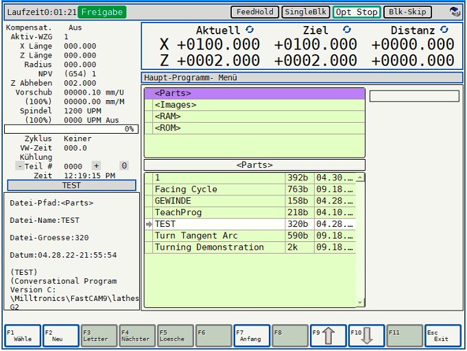The width and height of the screenshot is (467, 351).
Task: Click the Distanz X +0000.000 readout
Action: pyautogui.click(x=413, y=45)
